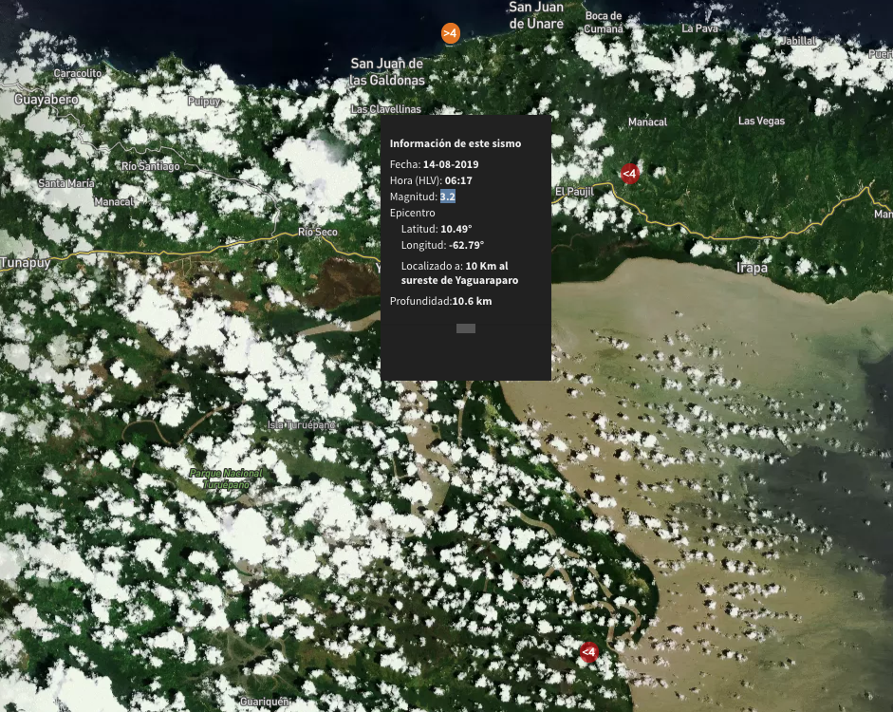
Task: Open the red "<4" marker in the southern delta
Action: pyautogui.click(x=588, y=652)
